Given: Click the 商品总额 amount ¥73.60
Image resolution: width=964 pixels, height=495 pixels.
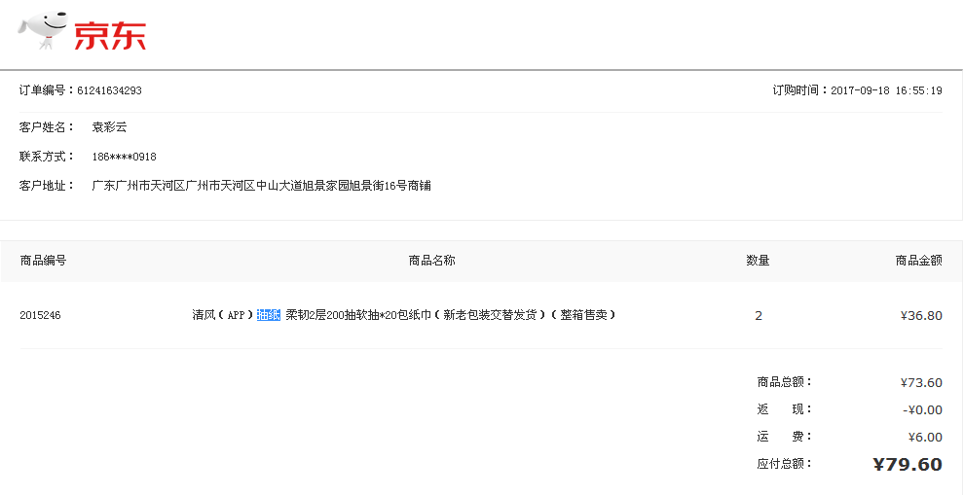Looking at the screenshot, I should [921, 382].
